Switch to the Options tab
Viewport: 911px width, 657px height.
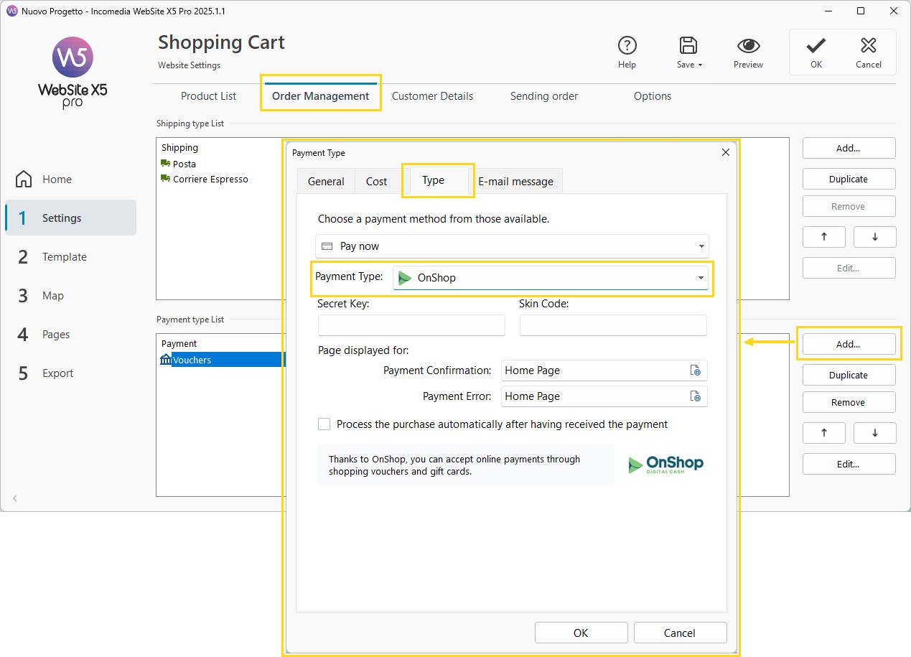[x=653, y=96]
